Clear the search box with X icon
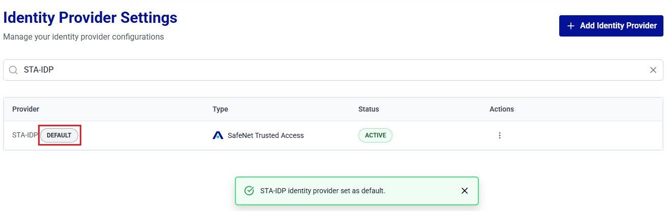The width and height of the screenshot is (668, 213). click(x=653, y=70)
